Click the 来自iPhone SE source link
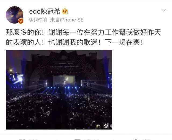Viewport: 172px width, 140px height. tap(67, 20)
